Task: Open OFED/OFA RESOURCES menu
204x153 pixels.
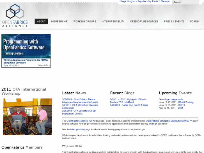Action: (144, 21)
